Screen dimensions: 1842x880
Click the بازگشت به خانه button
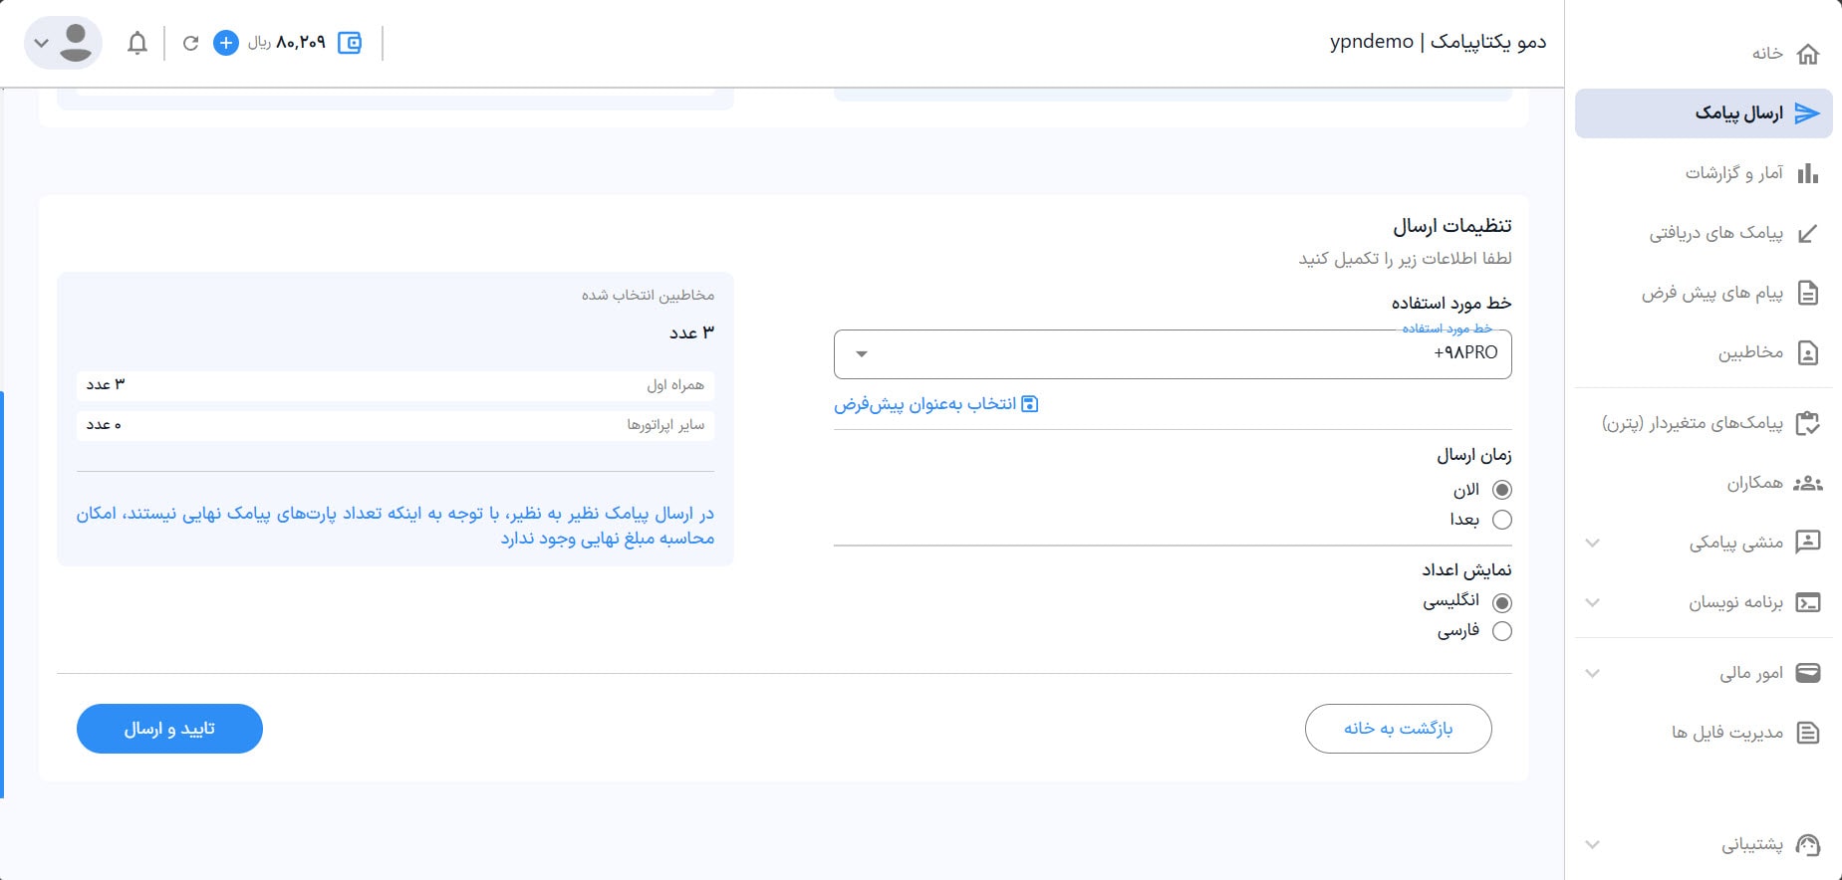(x=1398, y=729)
